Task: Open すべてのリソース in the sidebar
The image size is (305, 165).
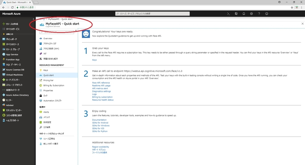Action: [13, 44]
